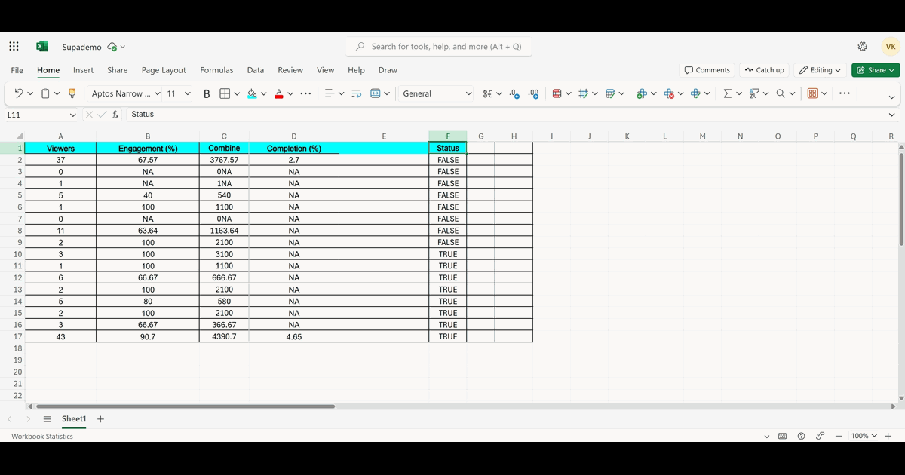Open Conditional Formatting icon
Screen dimensions: 905x475
coord(557,93)
